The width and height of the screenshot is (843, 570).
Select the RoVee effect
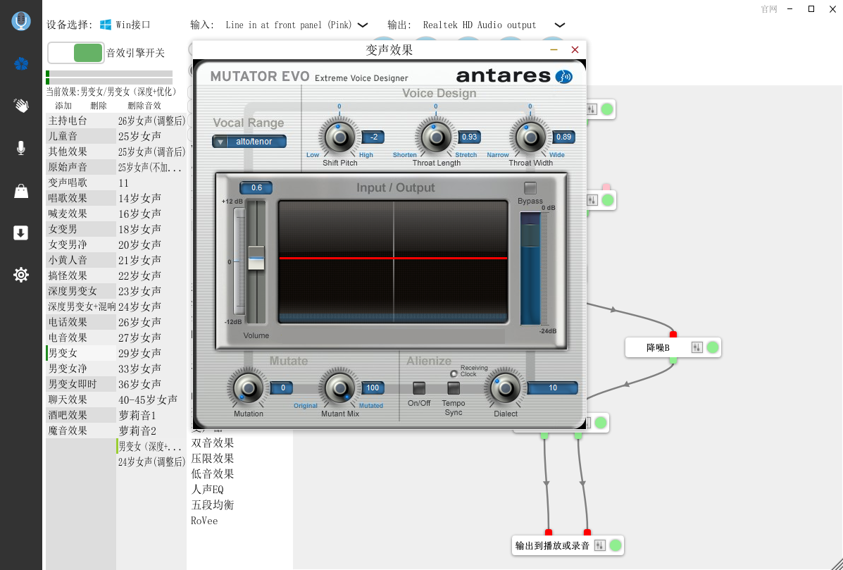pos(204,521)
